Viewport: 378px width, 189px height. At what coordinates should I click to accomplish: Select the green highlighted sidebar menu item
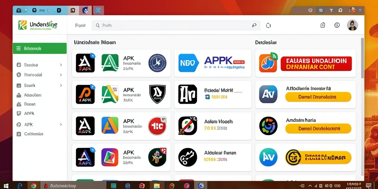39,48
